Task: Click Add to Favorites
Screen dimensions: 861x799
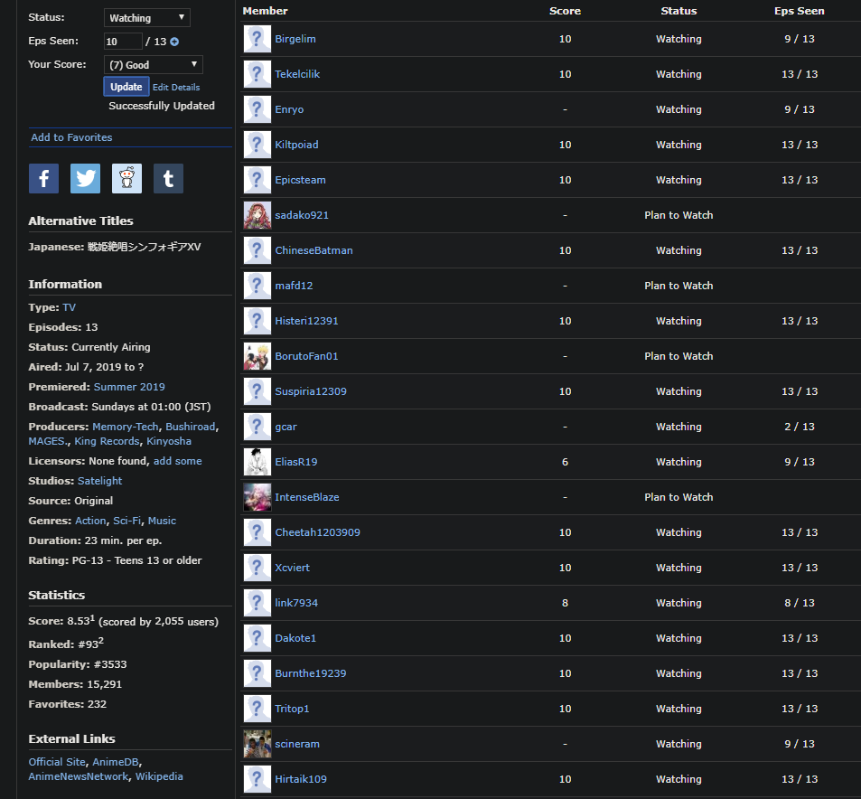Action: point(71,137)
